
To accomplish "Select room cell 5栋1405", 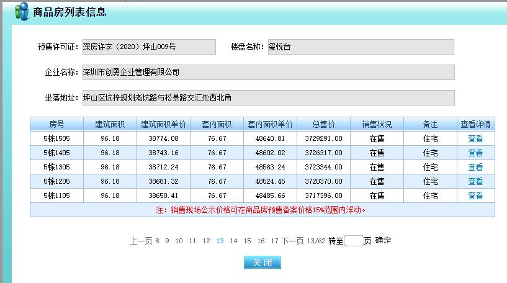I will (x=56, y=153).
